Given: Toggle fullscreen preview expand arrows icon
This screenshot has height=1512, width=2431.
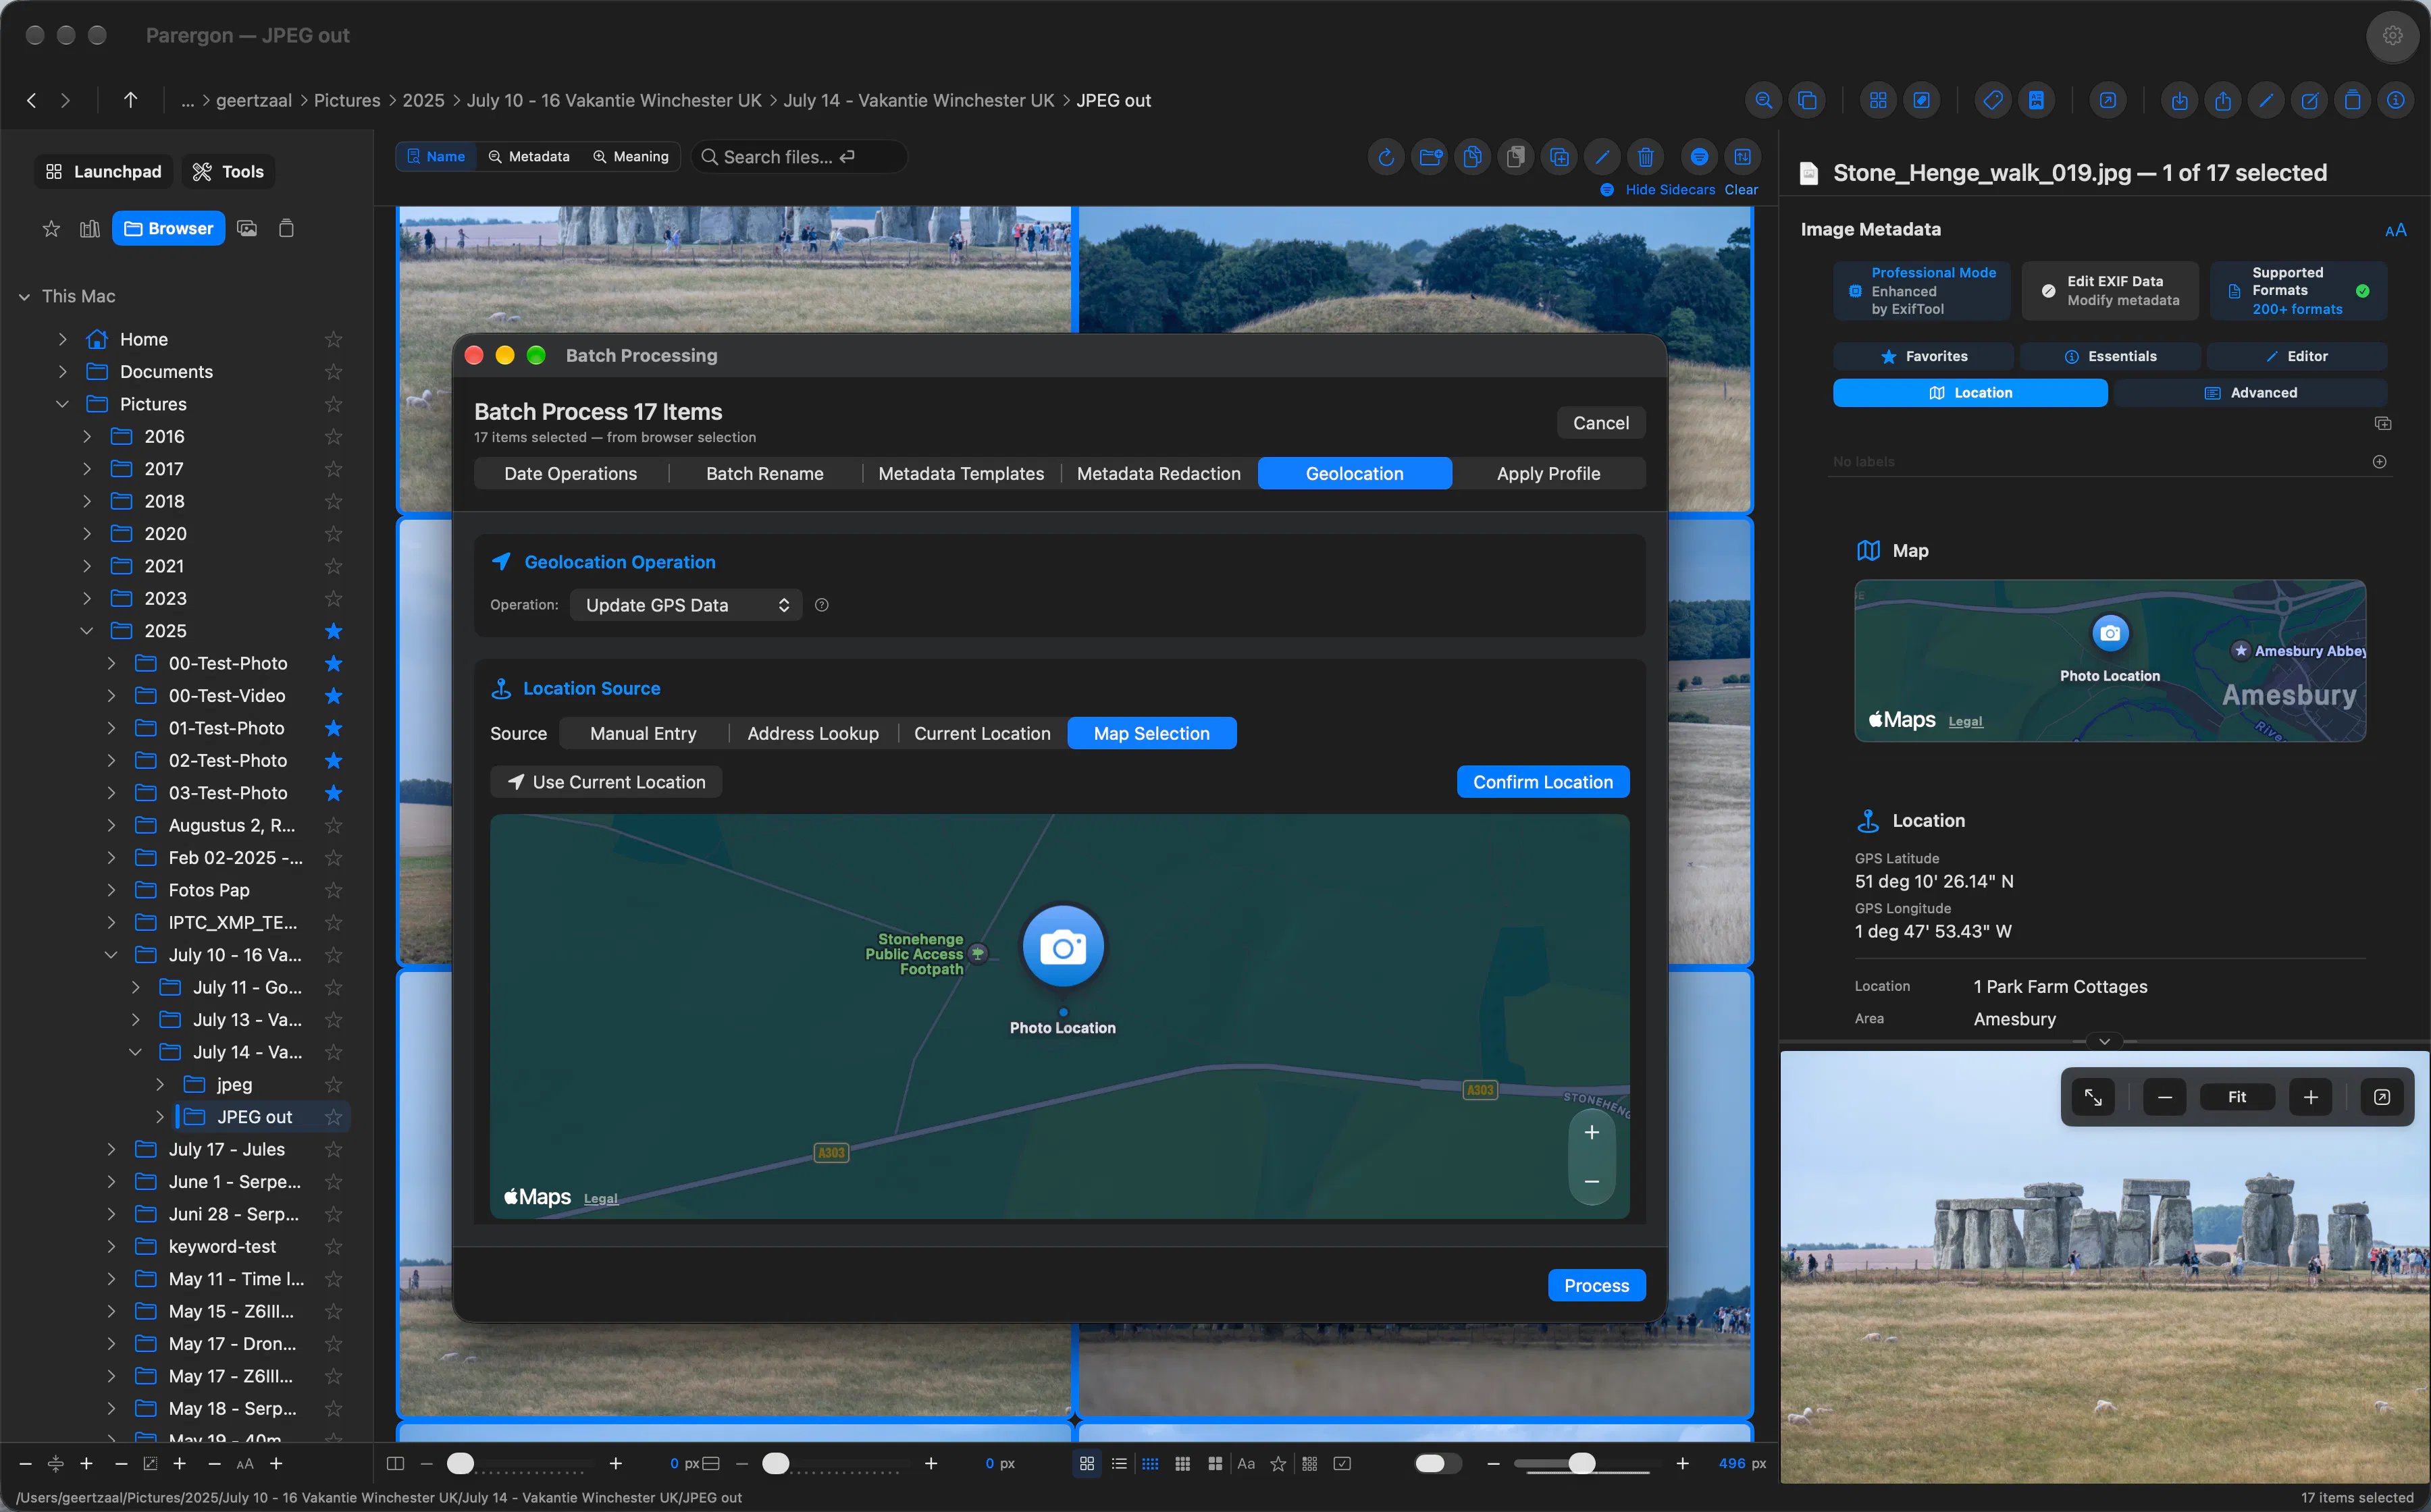Looking at the screenshot, I should click(2093, 1097).
